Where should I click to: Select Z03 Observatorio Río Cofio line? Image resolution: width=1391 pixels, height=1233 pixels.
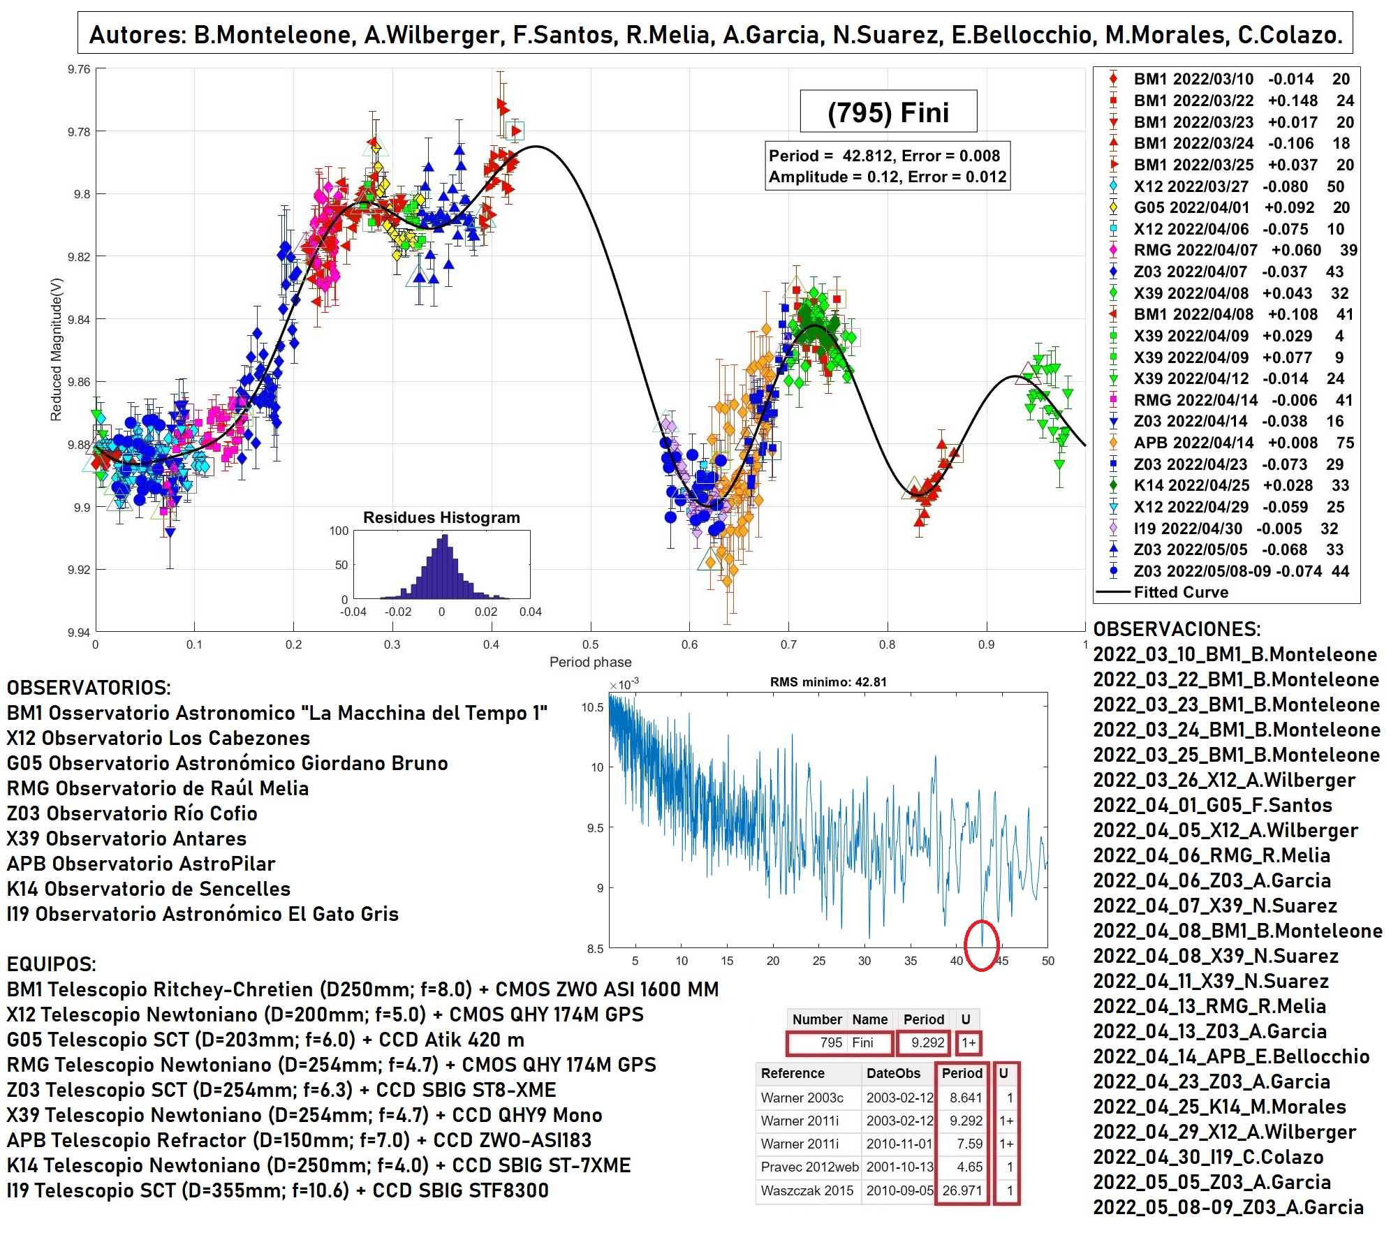coord(132,813)
